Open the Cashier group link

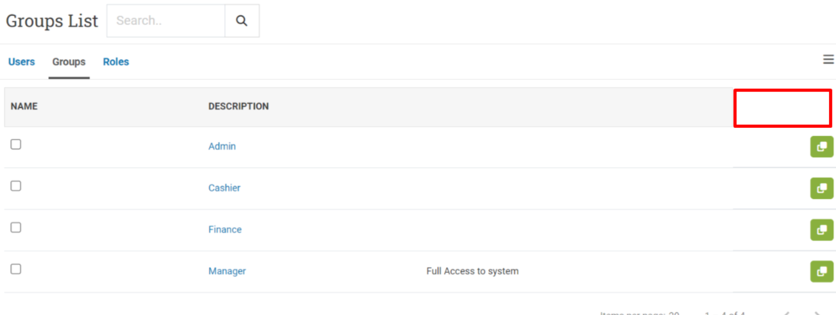coord(224,188)
